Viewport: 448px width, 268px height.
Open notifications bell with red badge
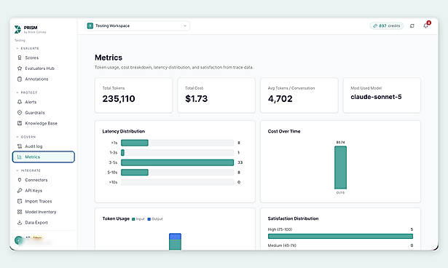pyautogui.click(x=426, y=25)
